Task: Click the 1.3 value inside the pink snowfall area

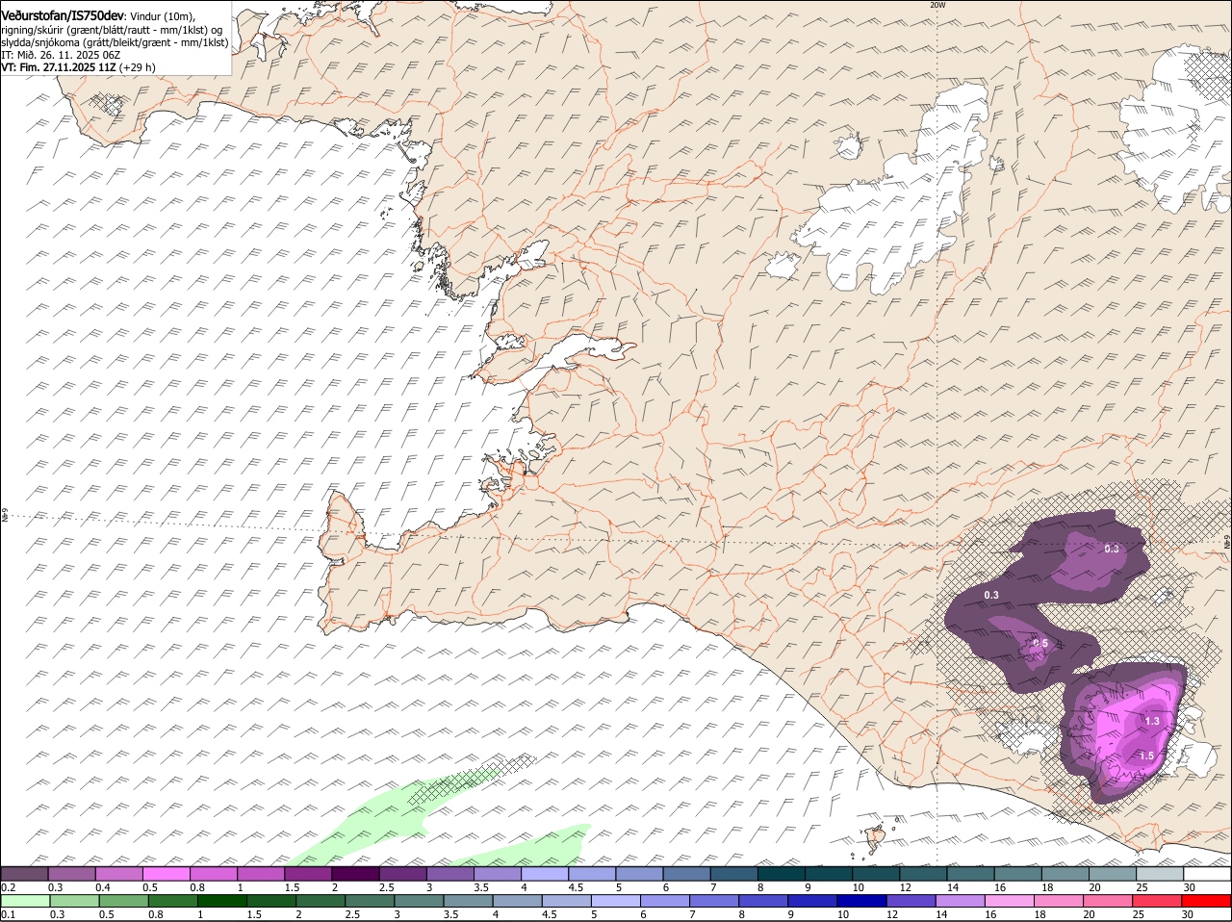Action: (x=1152, y=720)
